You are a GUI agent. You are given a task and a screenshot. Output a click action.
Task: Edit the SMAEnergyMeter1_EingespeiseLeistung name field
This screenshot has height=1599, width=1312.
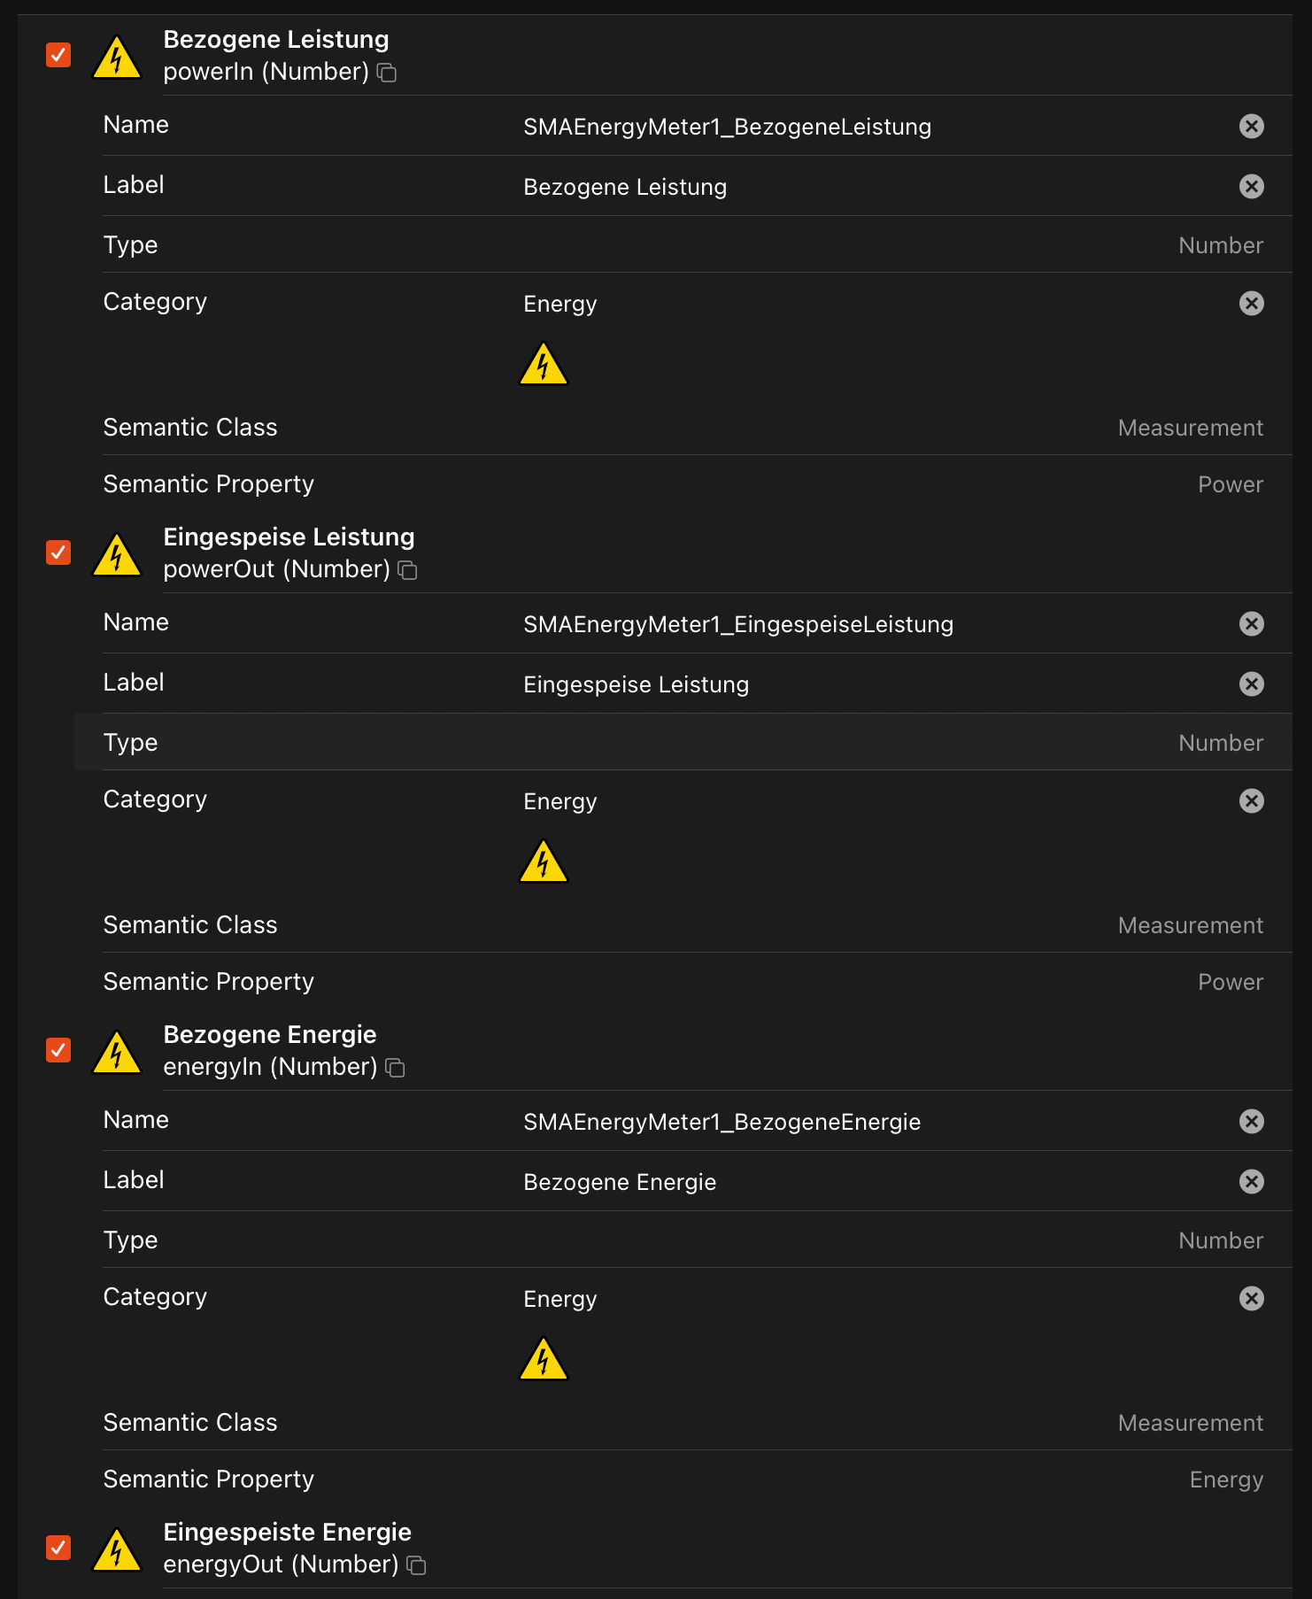(x=737, y=624)
